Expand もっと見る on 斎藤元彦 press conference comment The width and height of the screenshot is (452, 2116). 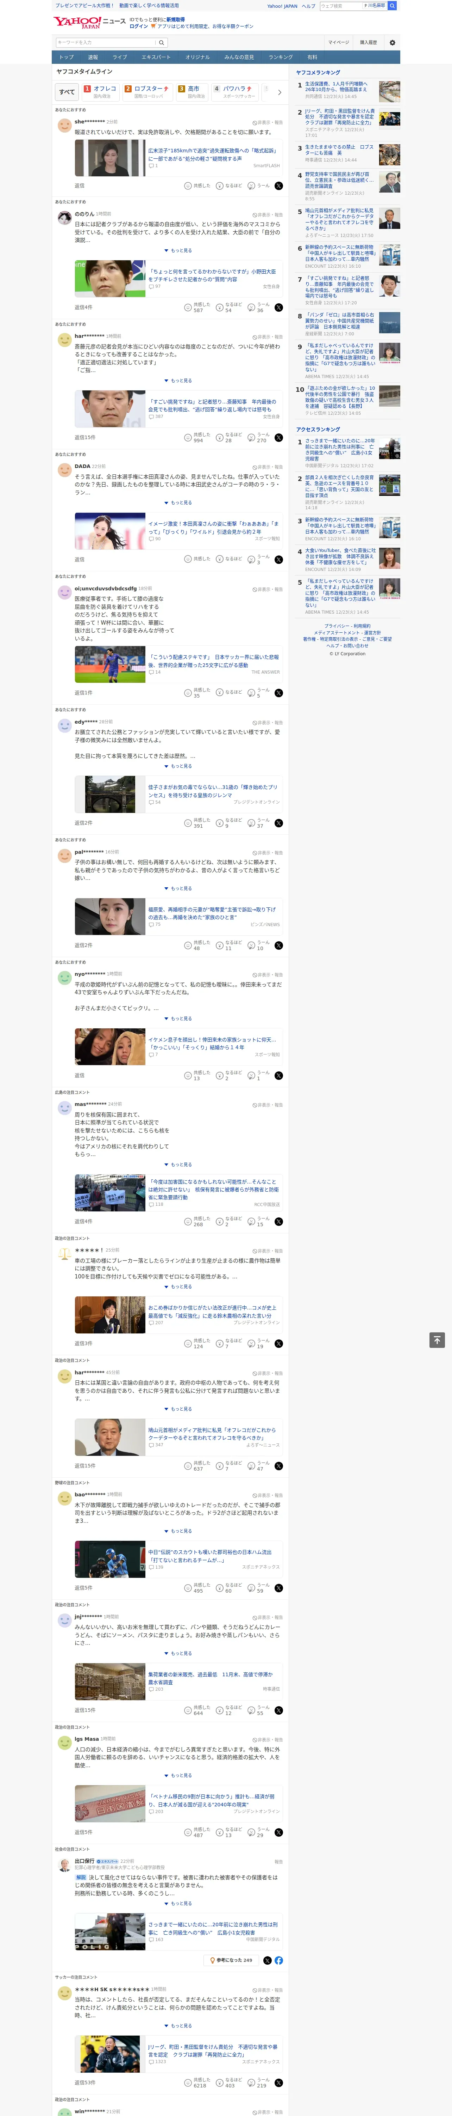[179, 380]
